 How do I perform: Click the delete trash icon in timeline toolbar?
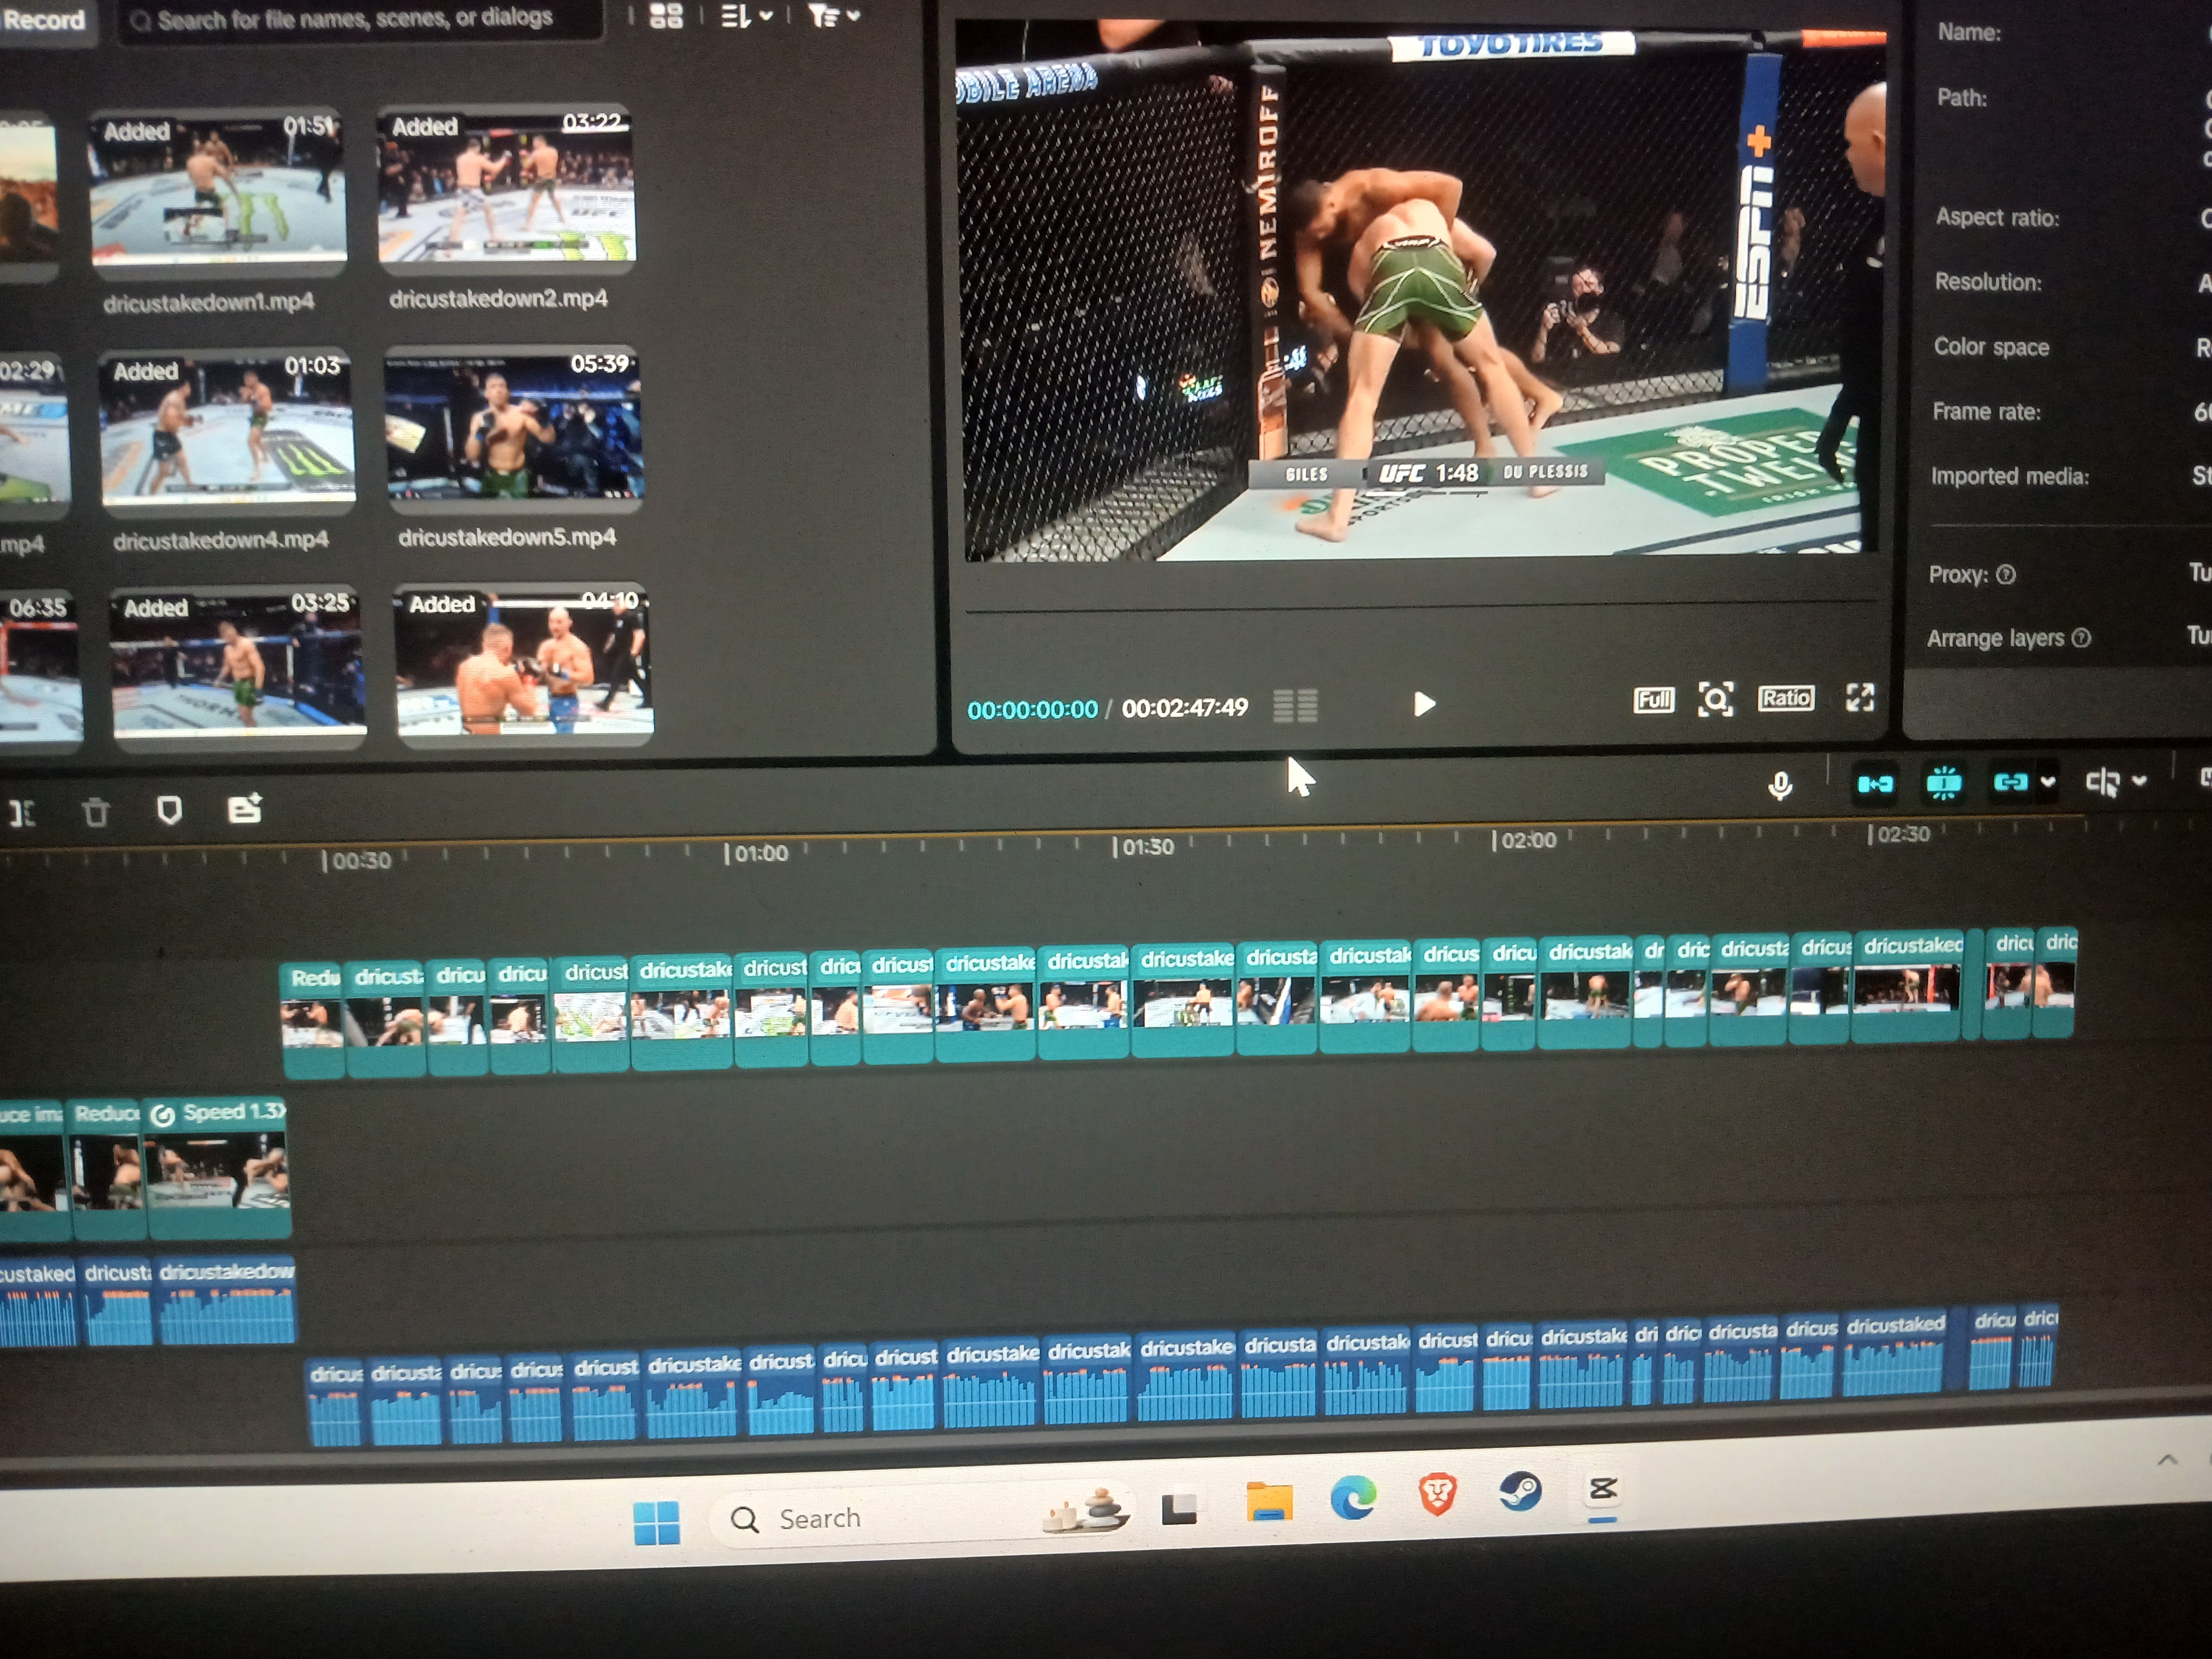(96, 812)
